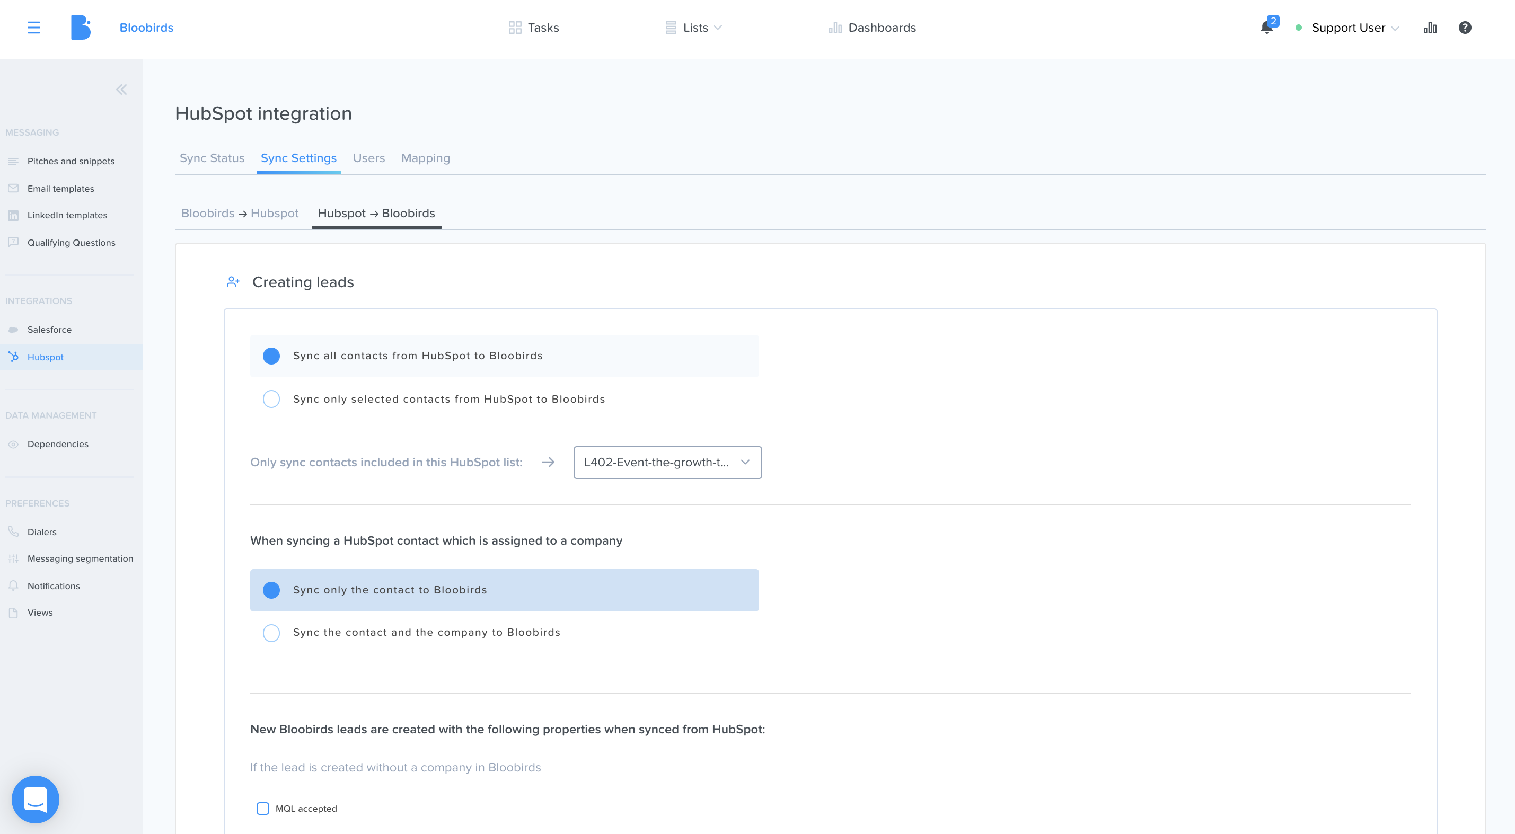Click the Bloobirds brand name link
This screenshot has height=834, width=1515.
pos(146,28)
